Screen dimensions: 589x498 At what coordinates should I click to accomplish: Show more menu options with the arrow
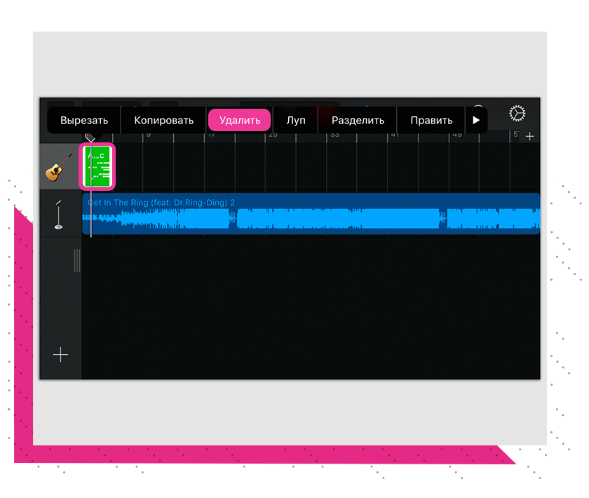click(x=477, y=120)
